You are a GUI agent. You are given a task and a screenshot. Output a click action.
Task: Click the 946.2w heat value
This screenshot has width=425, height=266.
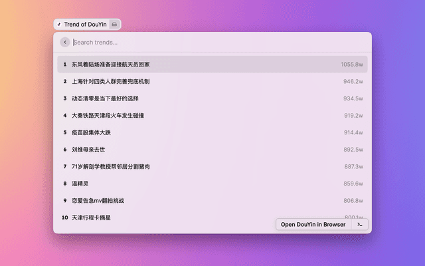[x=353, y=82]
